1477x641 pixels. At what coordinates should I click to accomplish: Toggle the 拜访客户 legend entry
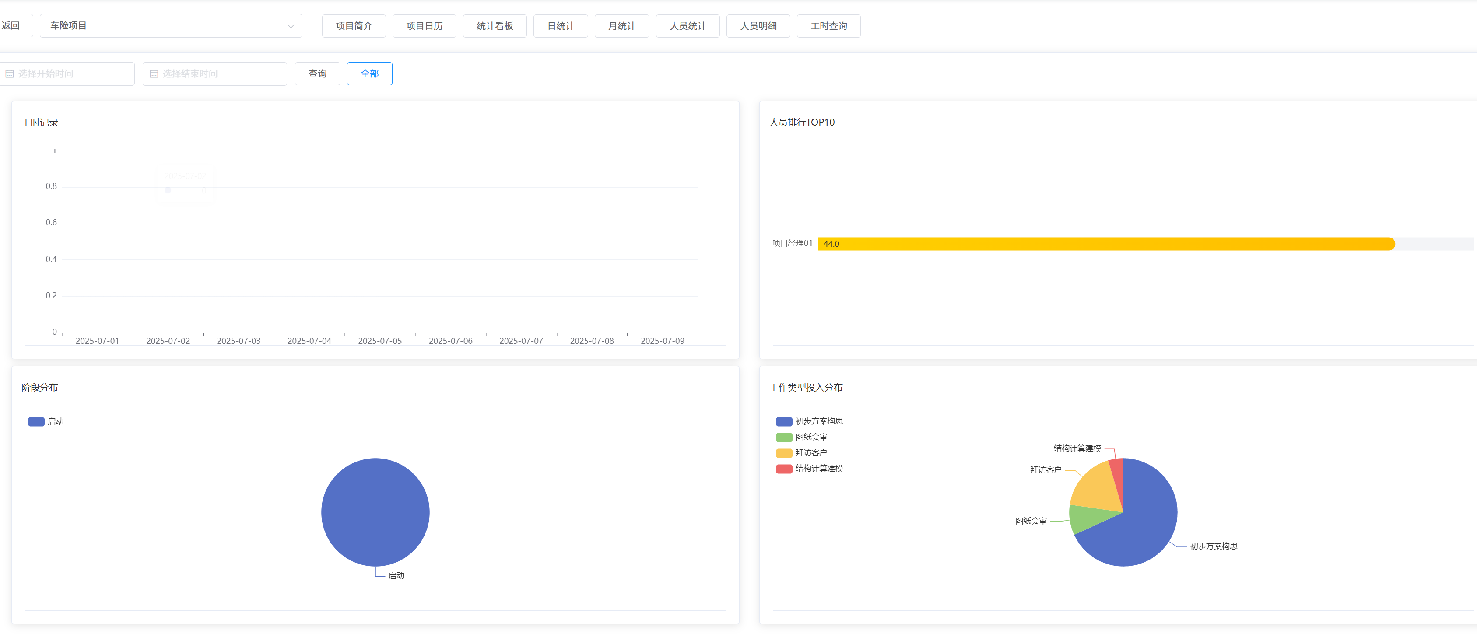(x=801, y=453)
